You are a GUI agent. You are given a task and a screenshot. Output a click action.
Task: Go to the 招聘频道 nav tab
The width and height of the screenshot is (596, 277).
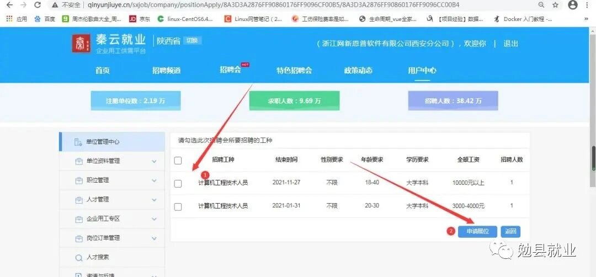coord(166,71)
